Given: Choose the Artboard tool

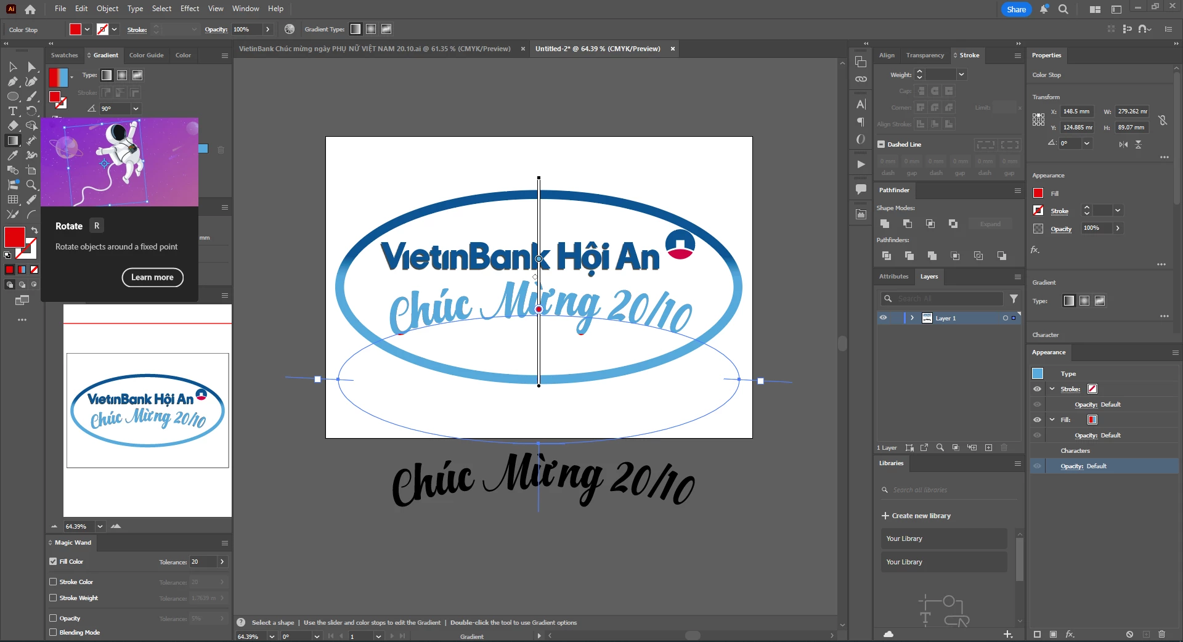Looking at the screenshot, I should [31, 170].
